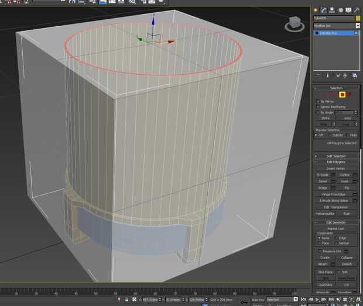The width and height of the screenshot is (363, 306).
Task: Select the Edge constraint radio button
Action: [x=336, y=238]
